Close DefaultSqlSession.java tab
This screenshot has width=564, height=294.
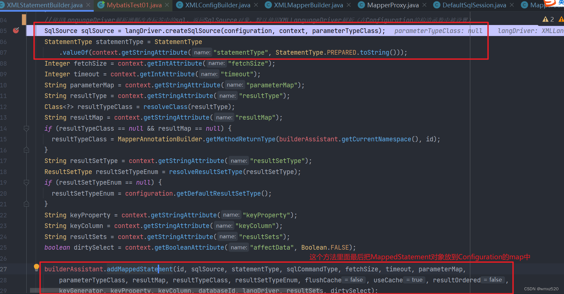pos(512,5)
